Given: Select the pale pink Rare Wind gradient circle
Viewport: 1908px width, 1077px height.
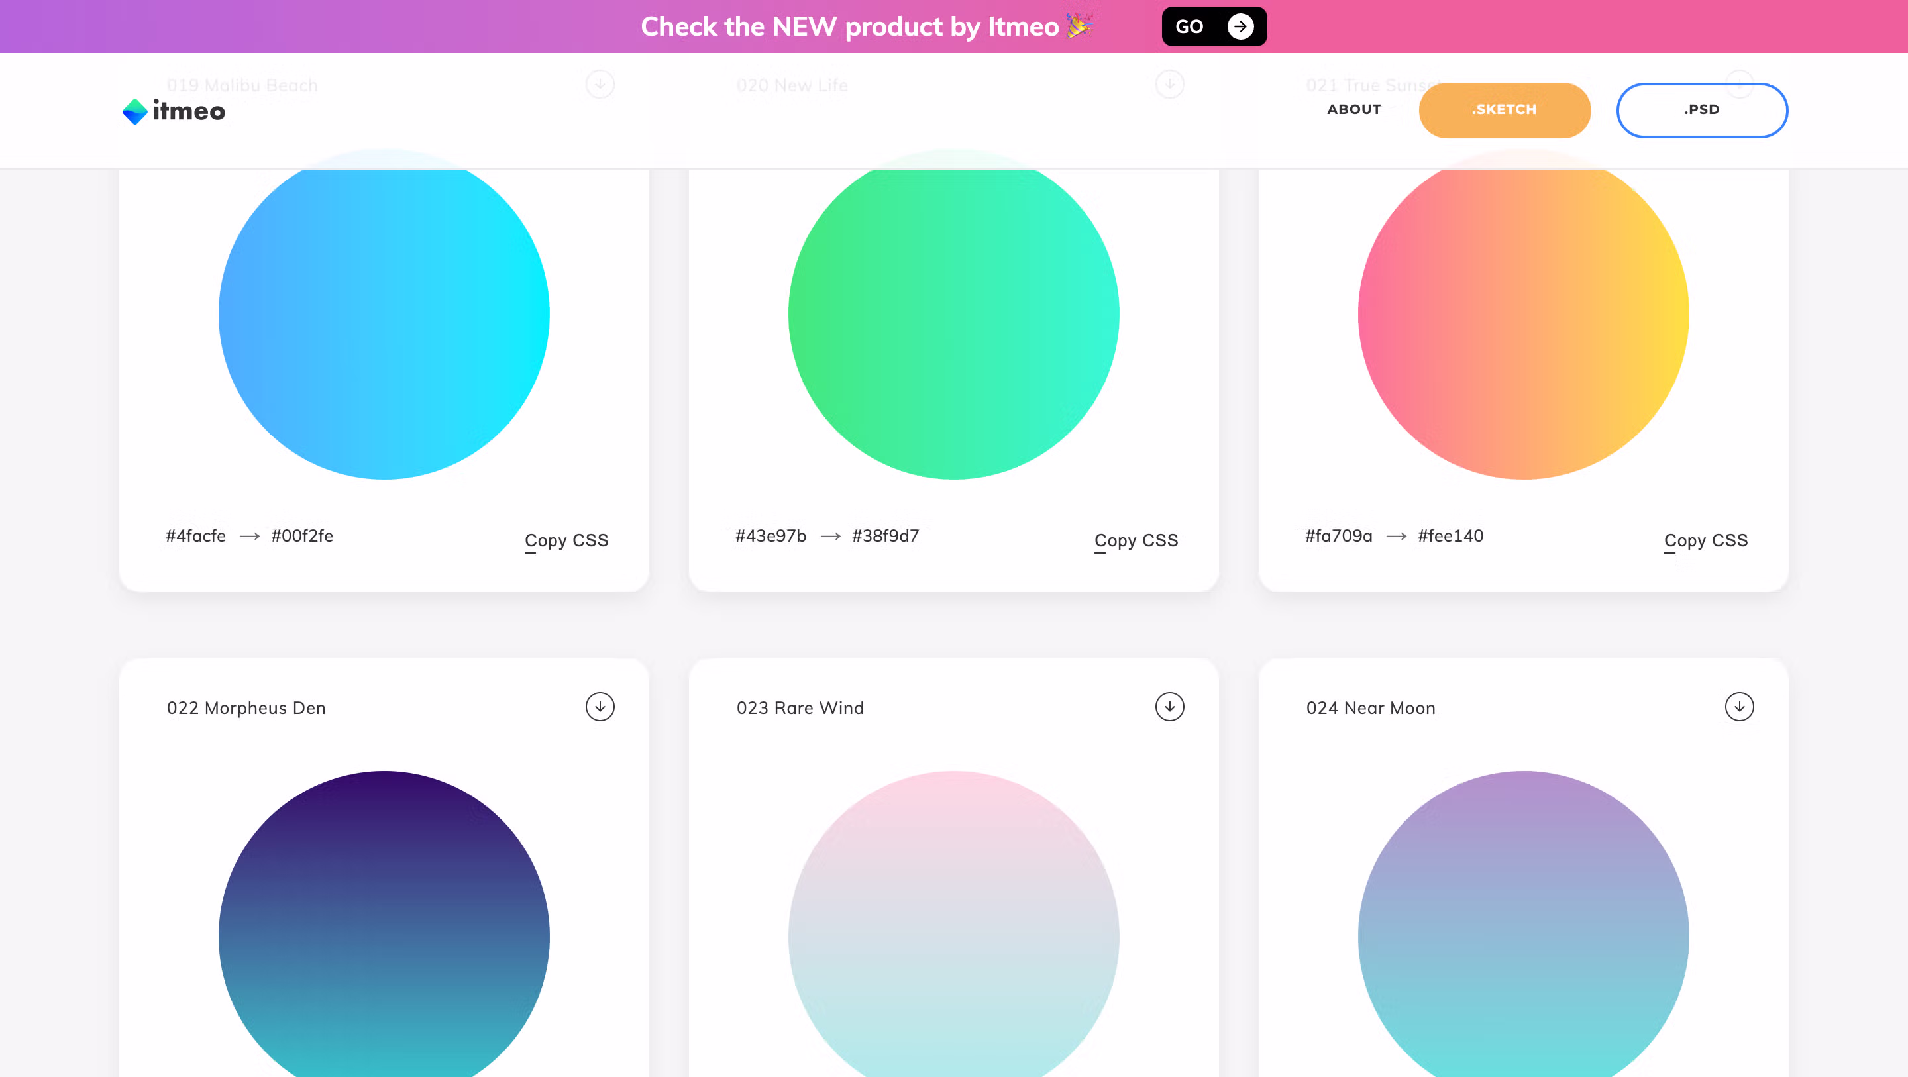Looking at the screenshot, I should pos(953,924).
